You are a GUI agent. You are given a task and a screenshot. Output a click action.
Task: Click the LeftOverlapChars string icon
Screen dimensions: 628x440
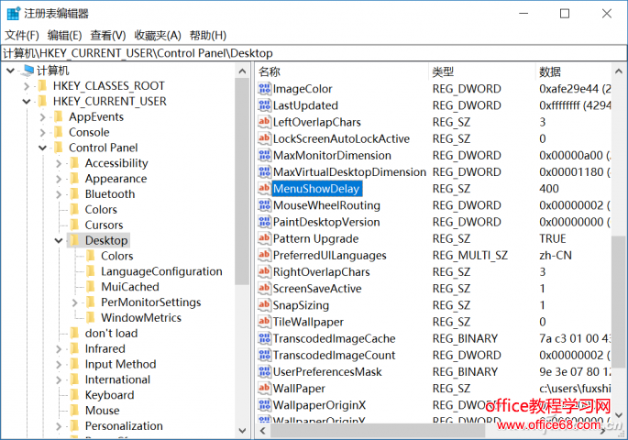264,122
